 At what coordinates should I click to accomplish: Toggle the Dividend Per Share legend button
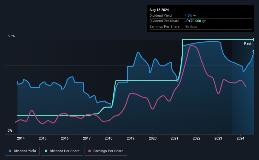point(62,151)
